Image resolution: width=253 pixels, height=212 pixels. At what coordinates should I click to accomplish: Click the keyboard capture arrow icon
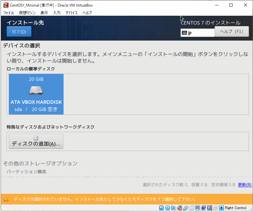[221, 208]
